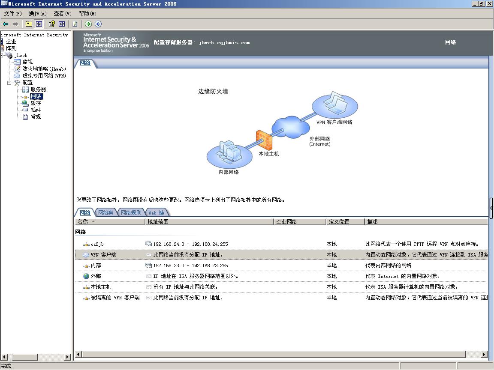Viewport: 494px width, 370px height.
Task: Click the 内部网络 computers icon in diagram
Action: (x=229, y=154)
